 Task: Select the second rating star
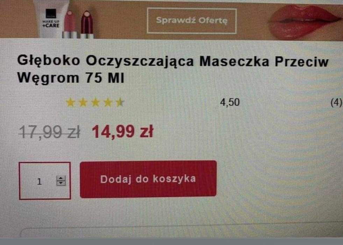83,102
